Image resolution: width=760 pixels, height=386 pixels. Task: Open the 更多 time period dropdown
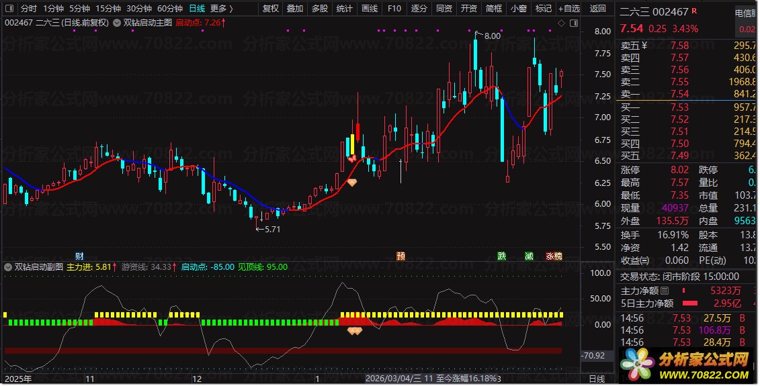pyautogui.click(x=222, y=9)
